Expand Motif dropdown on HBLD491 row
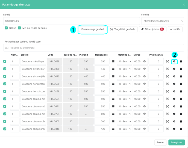This screenshot has height=148, width=188. click(x=124, y=106)
